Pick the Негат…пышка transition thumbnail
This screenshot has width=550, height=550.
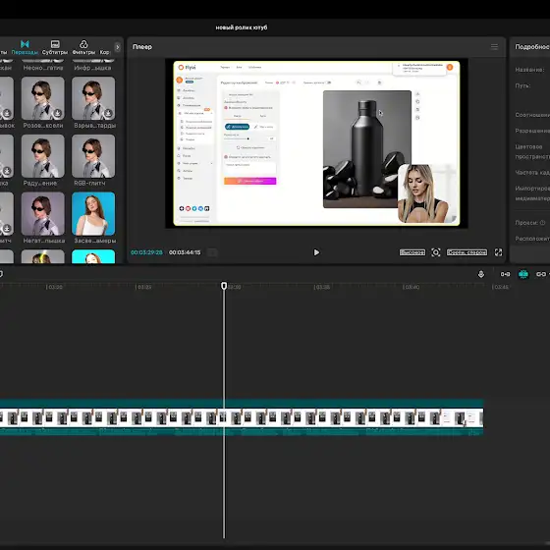pos(43,214)
